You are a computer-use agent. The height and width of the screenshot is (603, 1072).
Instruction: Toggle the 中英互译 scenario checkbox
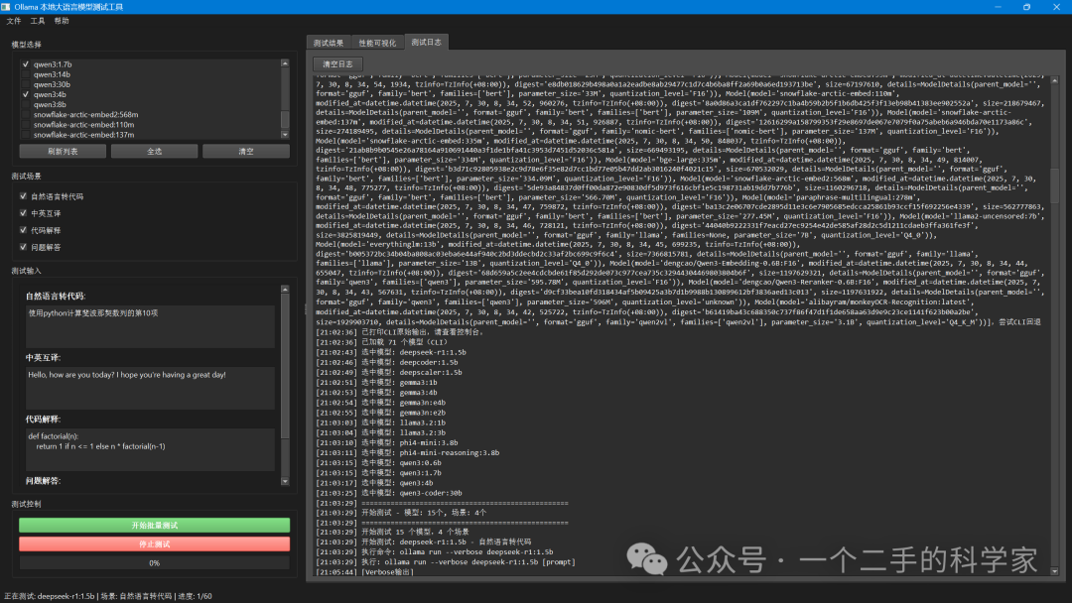tap(23, 213)
